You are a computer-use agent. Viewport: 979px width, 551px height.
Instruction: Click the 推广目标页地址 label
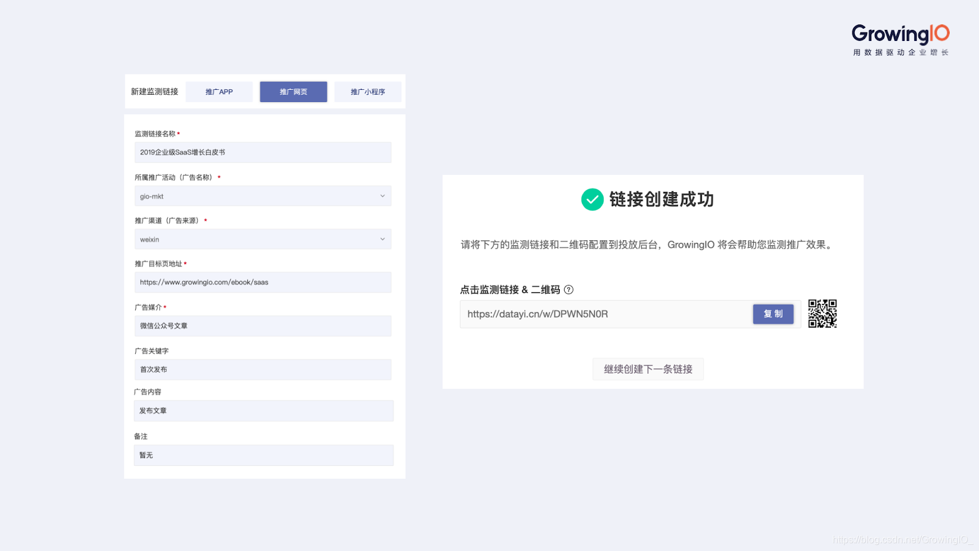pyautogui.click(x=158, y=264)
